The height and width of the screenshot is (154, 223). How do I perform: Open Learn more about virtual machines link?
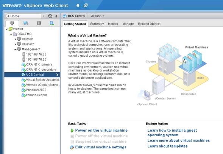(178, 140)
